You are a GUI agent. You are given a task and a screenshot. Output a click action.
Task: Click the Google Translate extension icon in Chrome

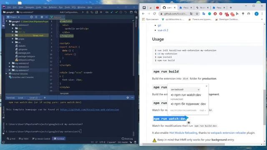tap(204, 14)
